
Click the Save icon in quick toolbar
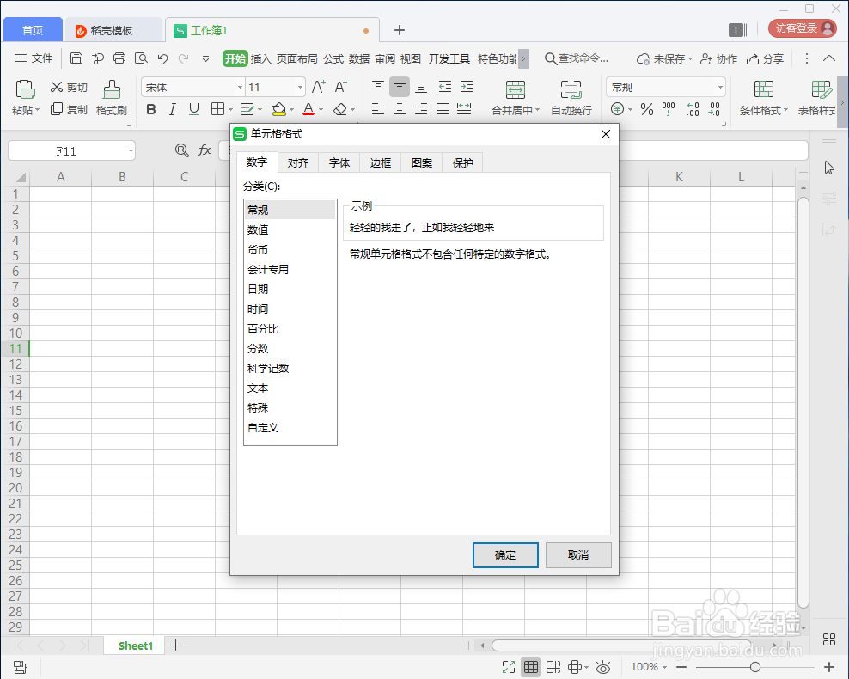pyautogui.click(x=76, y=58)
